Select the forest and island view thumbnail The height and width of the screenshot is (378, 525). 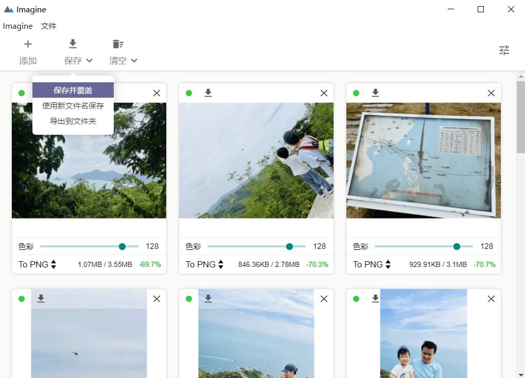89,160
